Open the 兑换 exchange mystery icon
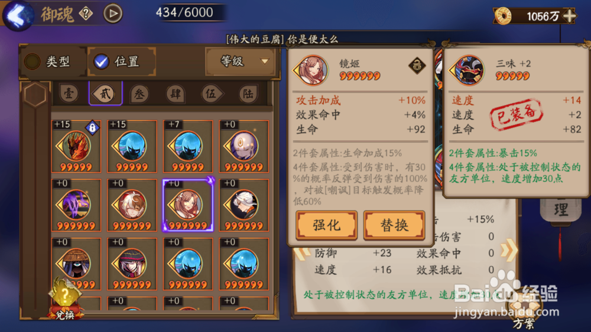The image size is (591, 332). coord(65,299)
